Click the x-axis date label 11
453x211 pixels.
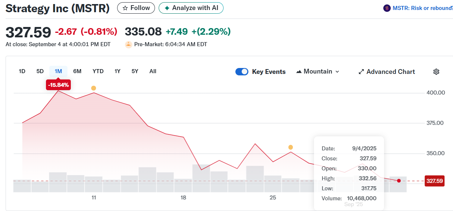(x=94, y=198)
